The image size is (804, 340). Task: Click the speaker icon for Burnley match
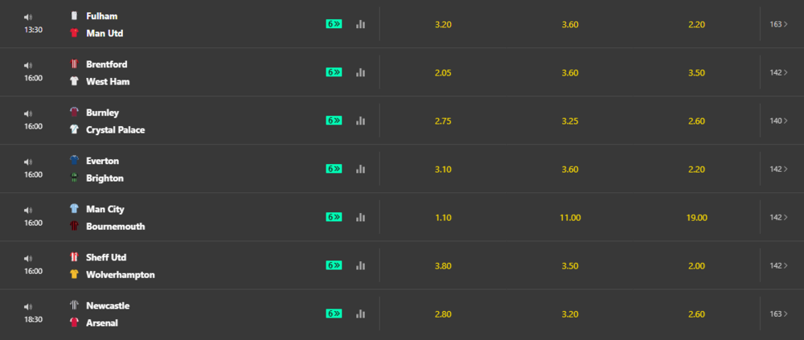click(28, 114)
